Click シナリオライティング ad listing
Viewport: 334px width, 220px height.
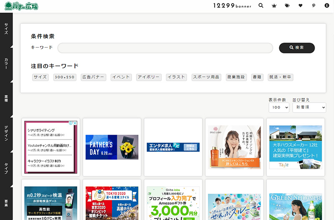pyautogui.click(x=41, y=130)
